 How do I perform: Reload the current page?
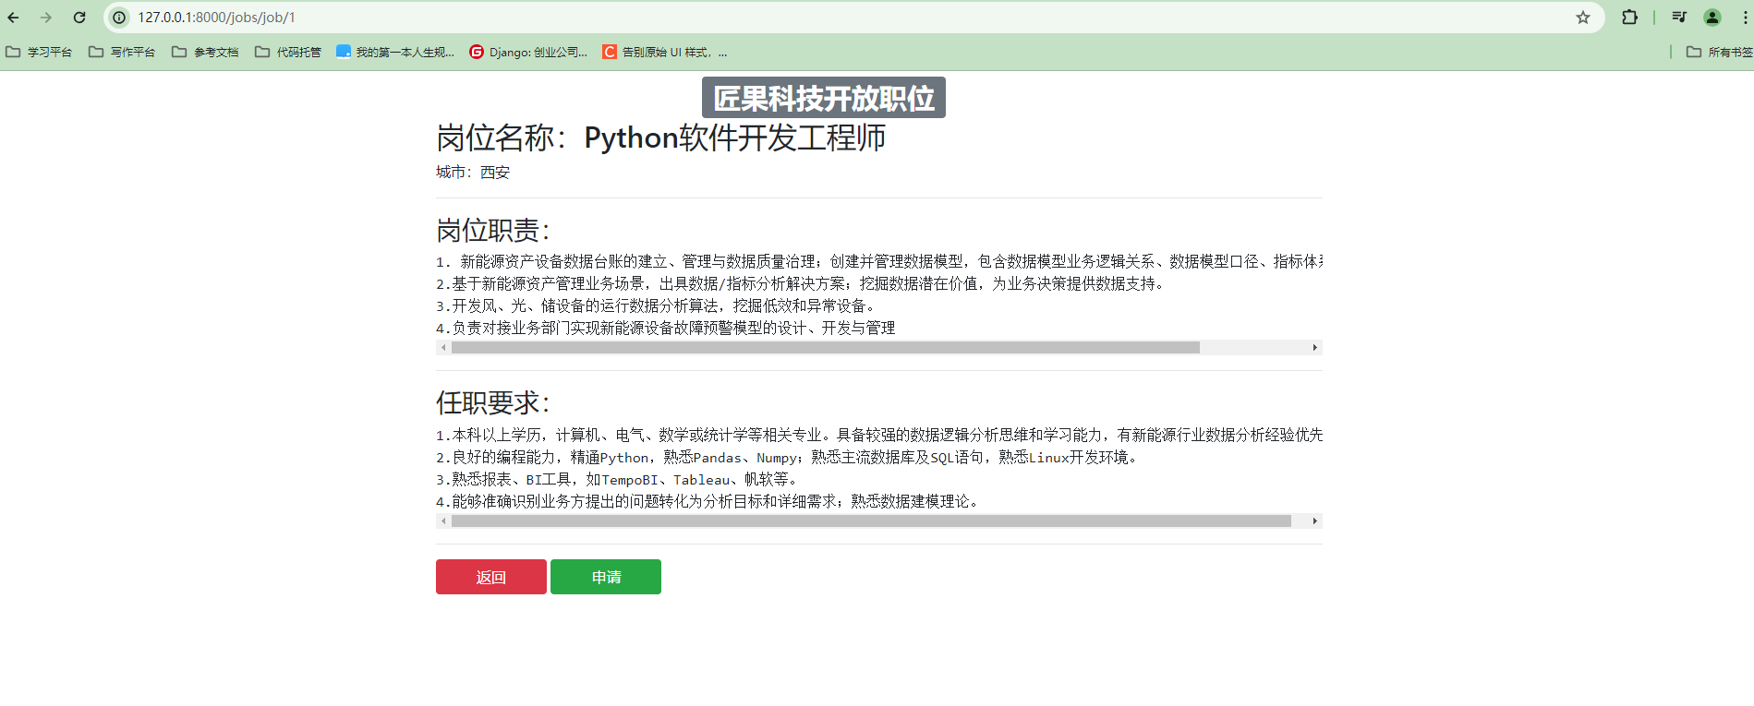[x=79, y=18]
